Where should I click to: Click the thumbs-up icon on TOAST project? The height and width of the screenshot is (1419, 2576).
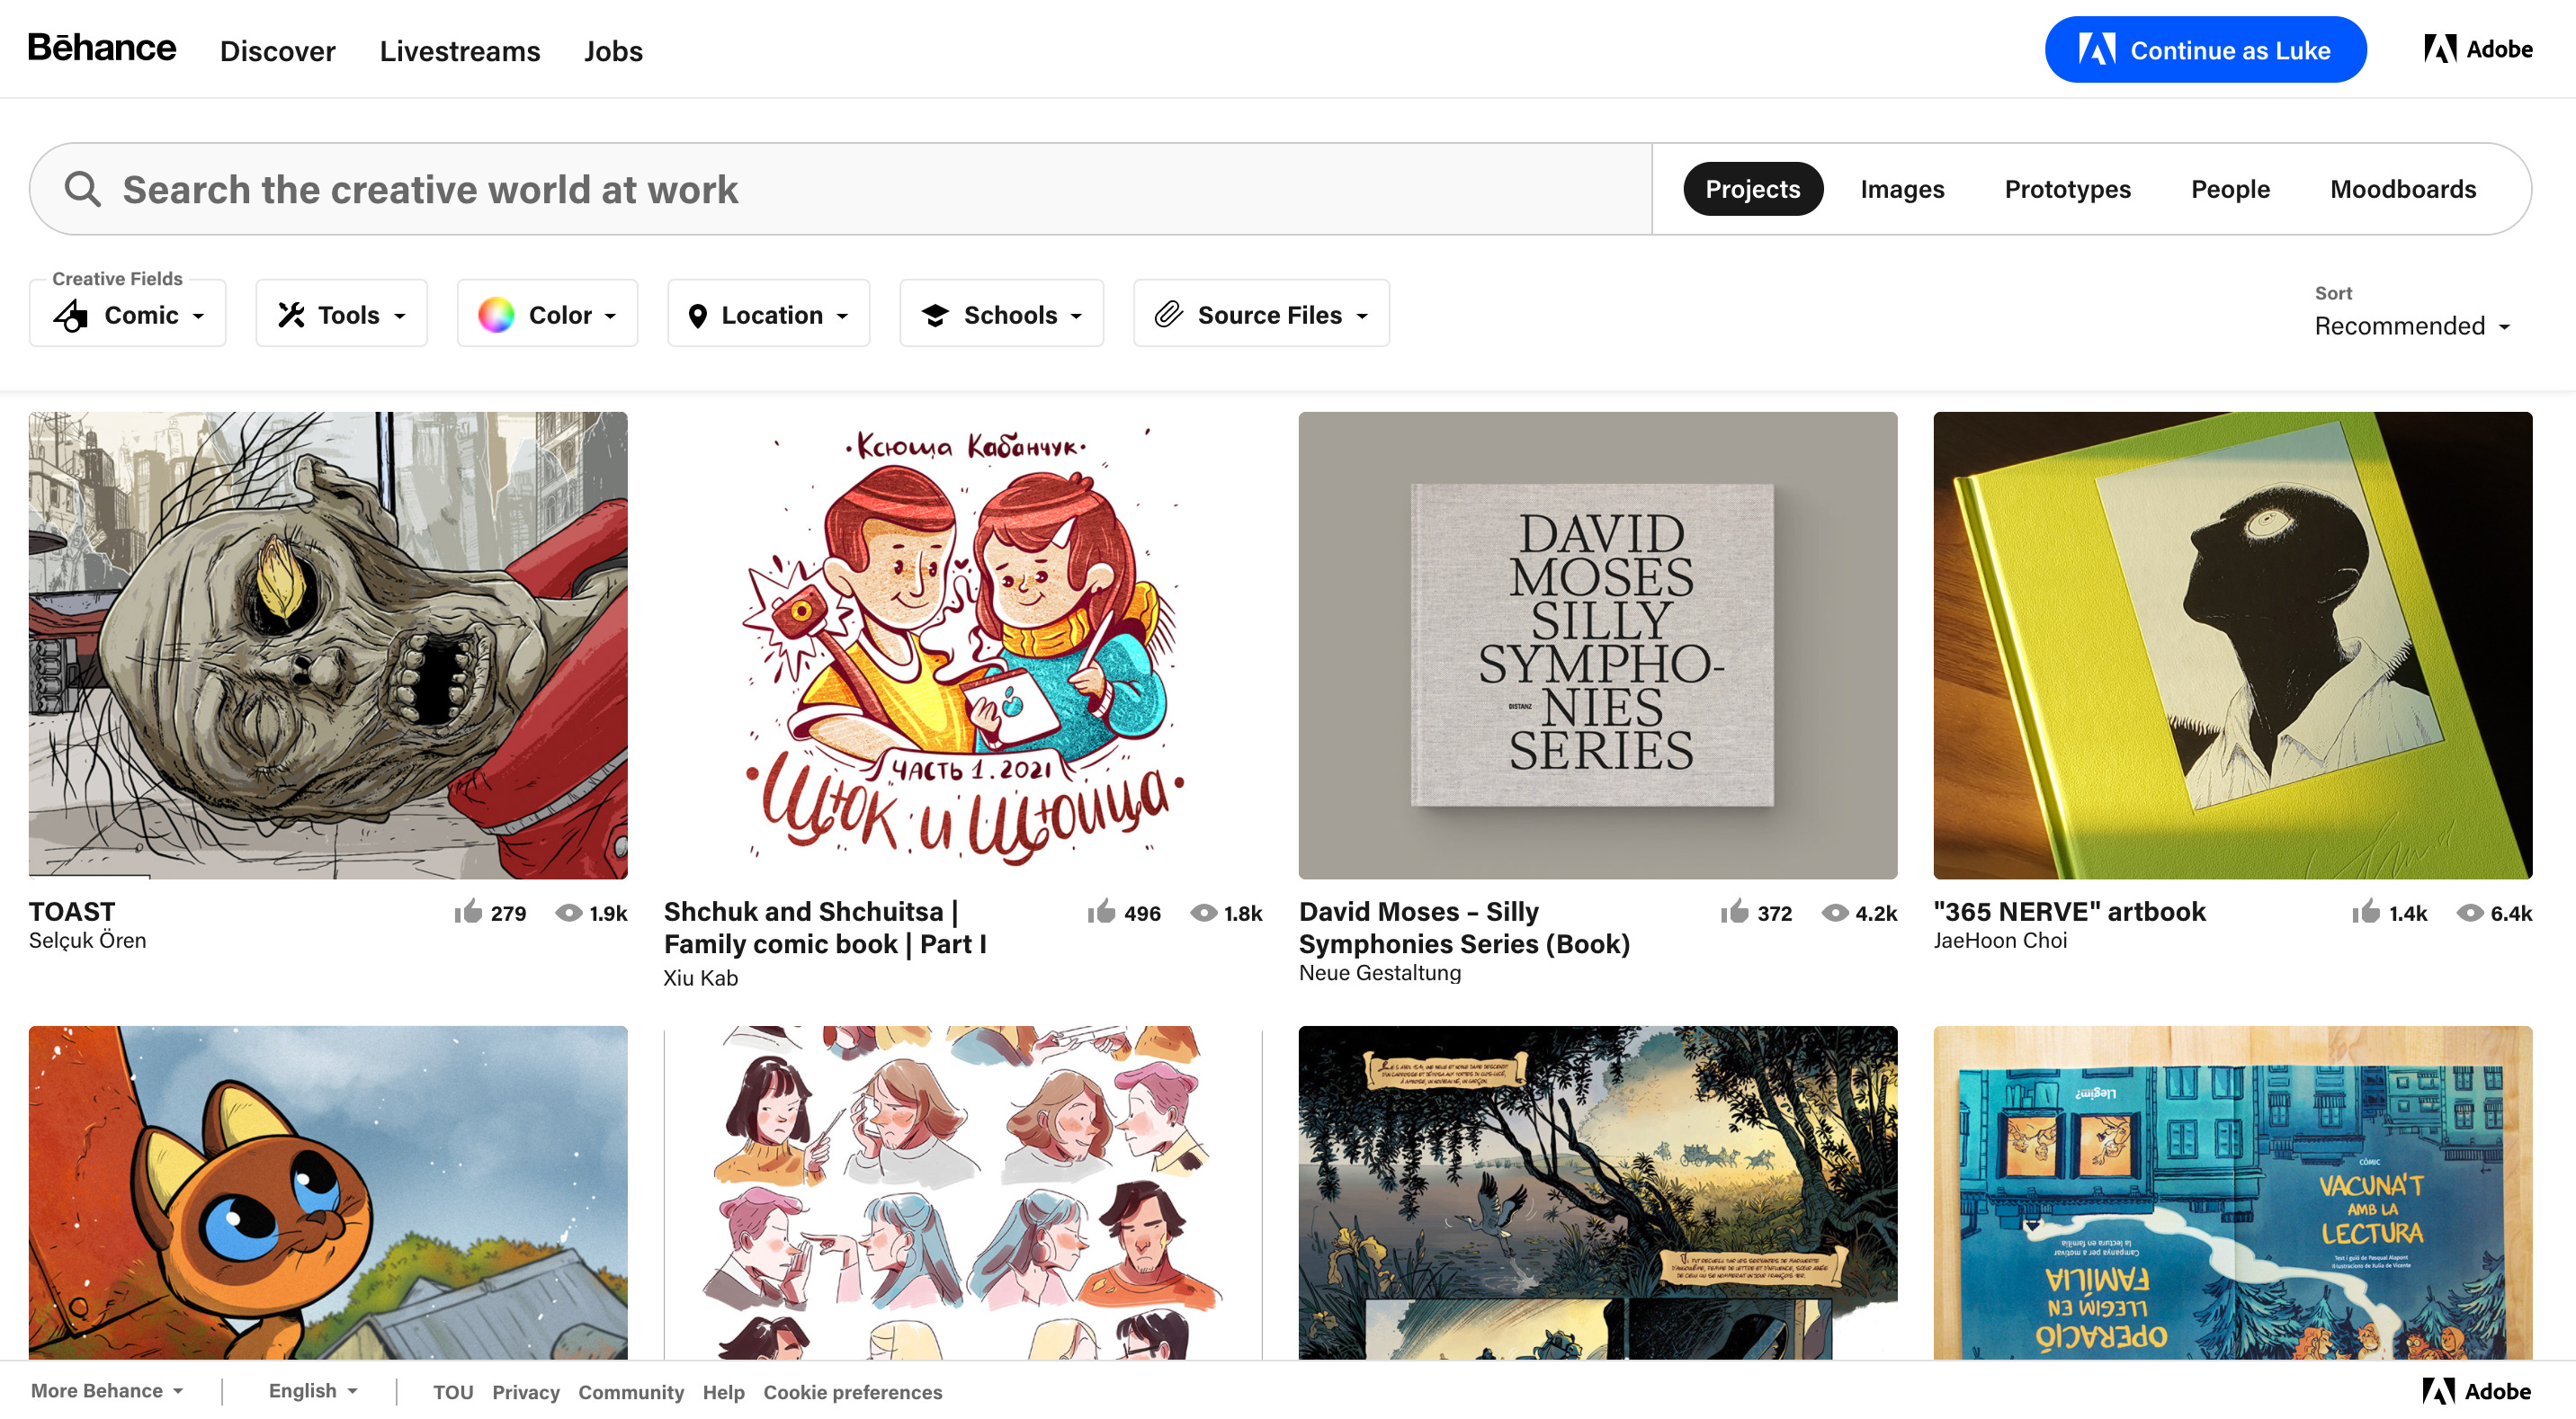pyautogui.click(x=468, y=912)
